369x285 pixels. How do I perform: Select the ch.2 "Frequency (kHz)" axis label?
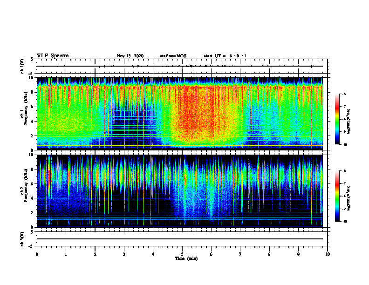(26, 185)
